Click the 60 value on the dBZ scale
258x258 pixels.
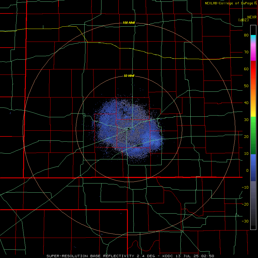(246, 69)
